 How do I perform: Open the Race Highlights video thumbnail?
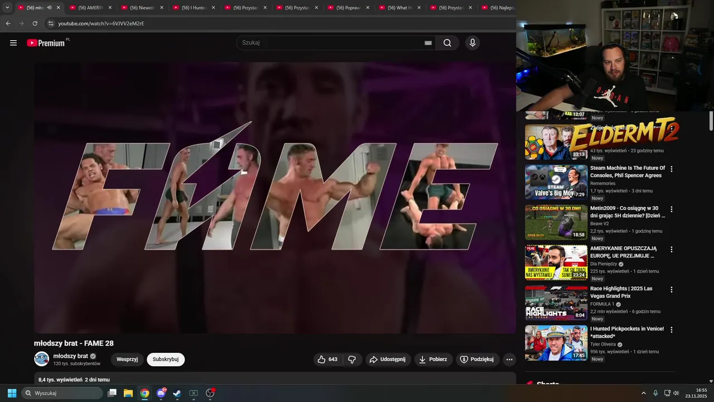click(556, 303)
